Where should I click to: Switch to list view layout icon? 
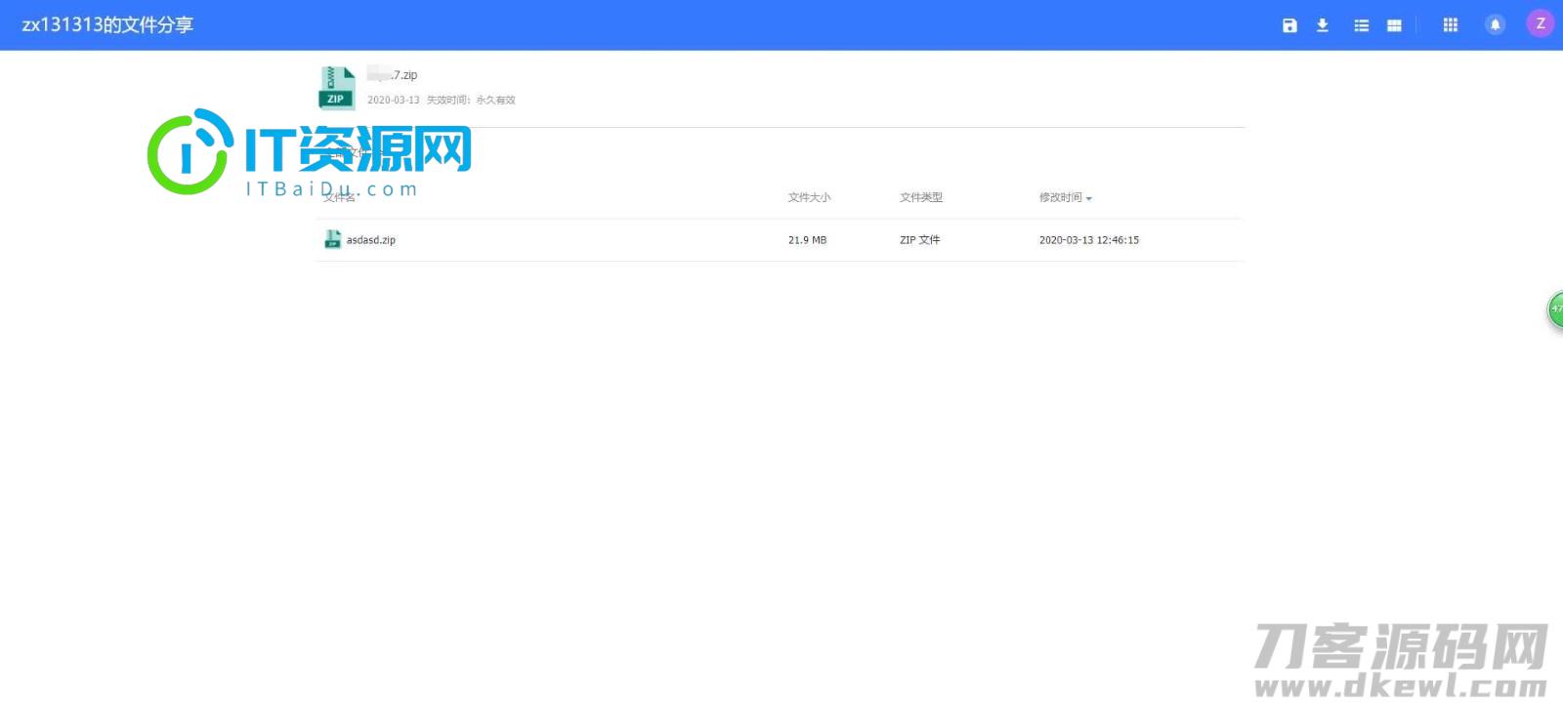pyautogui.click(x=1361, y=25)
